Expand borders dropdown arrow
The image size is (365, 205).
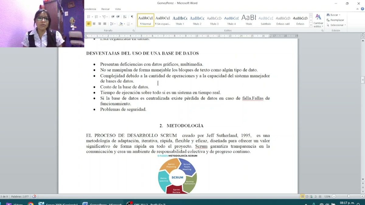(x=132, y=24)
